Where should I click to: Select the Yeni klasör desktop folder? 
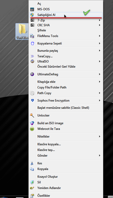22,32
